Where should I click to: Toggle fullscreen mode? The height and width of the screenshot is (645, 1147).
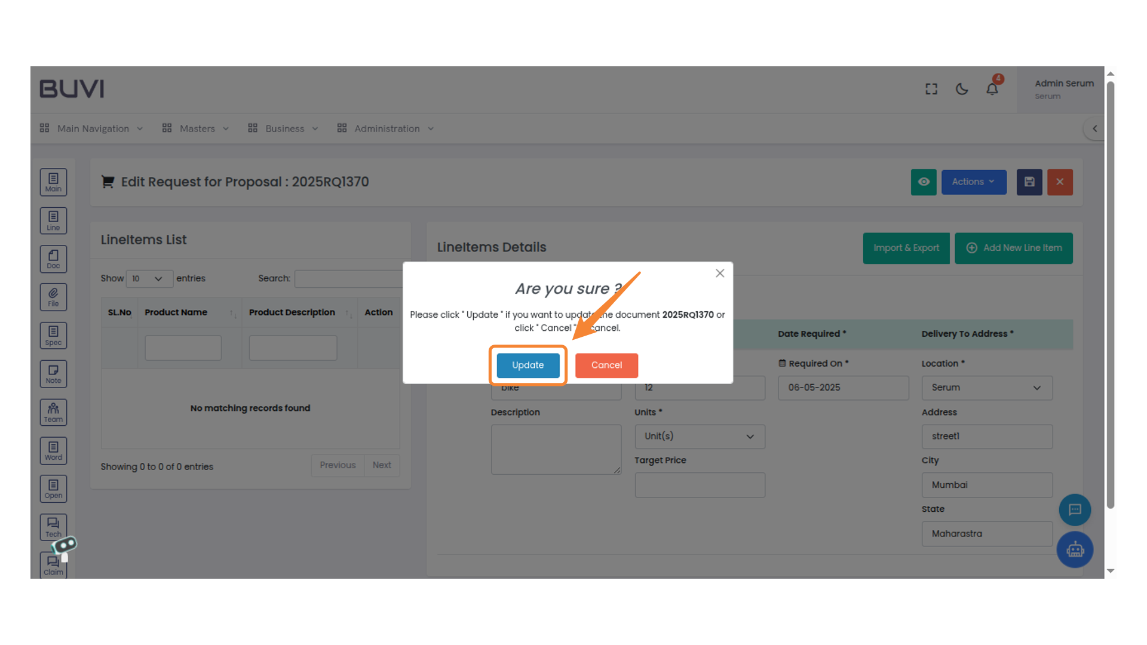tap(931, 88)
